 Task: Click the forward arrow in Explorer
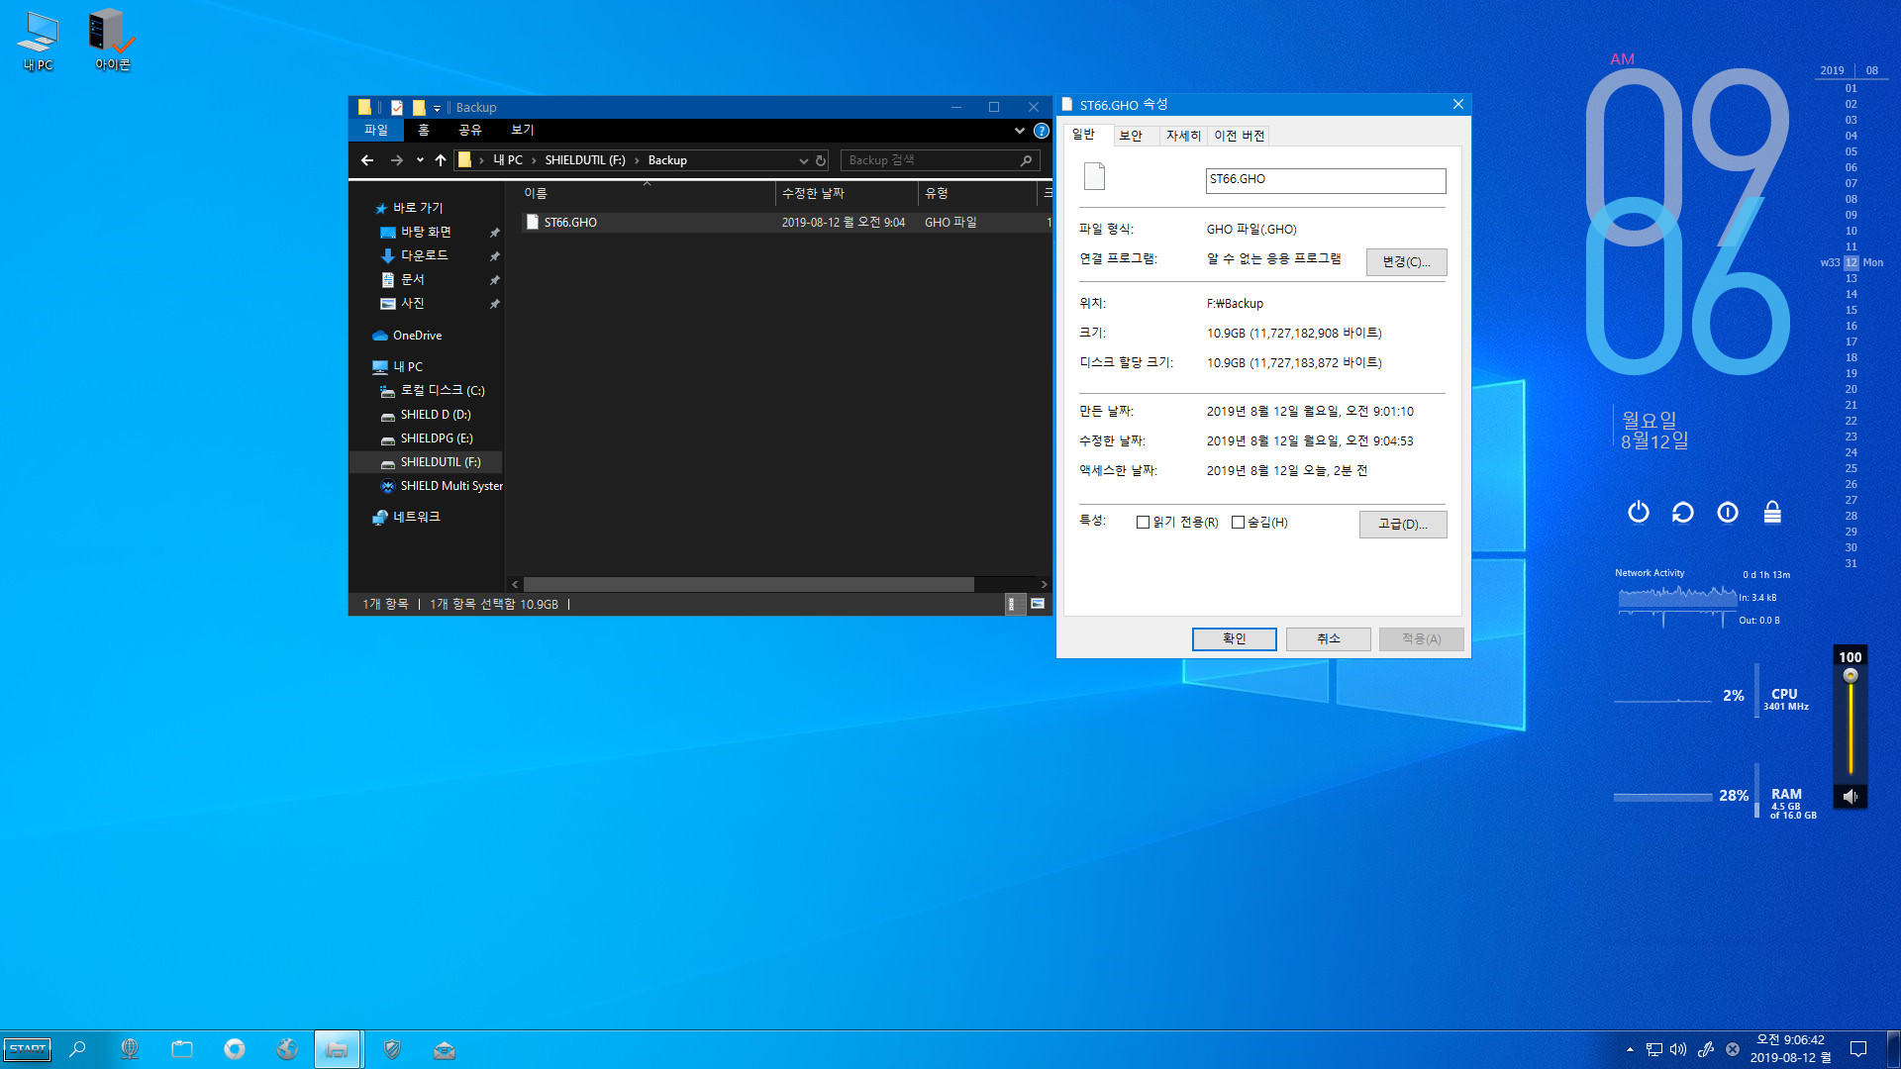pos(396,160)
